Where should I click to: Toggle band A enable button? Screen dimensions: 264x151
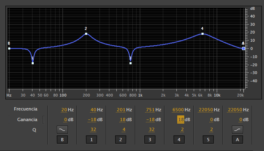(237, 140)
